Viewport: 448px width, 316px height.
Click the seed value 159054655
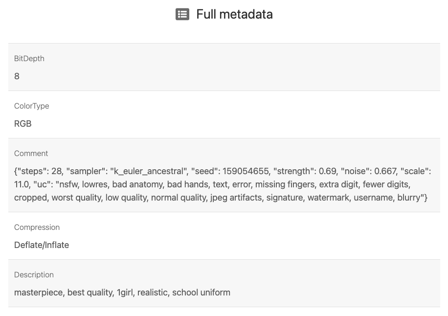(x=246, y=171)
